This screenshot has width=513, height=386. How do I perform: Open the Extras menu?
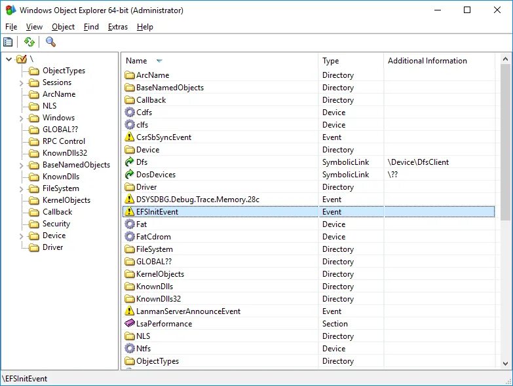pos(118,27)
